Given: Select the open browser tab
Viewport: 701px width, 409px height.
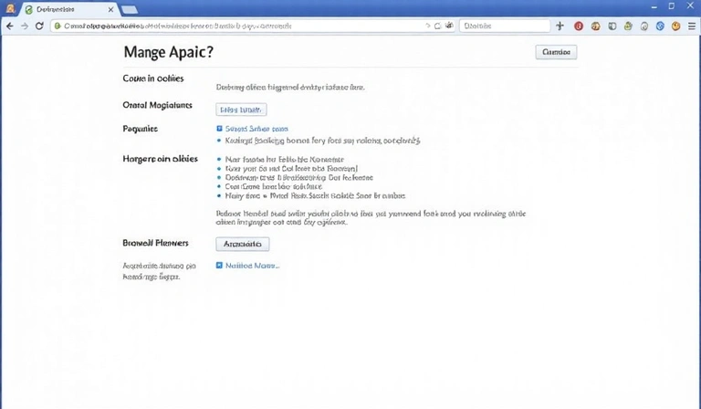Looking at the screenshot, I should point(69,9).
